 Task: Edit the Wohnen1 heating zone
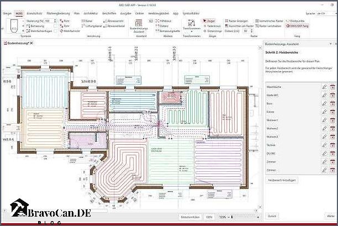[324, 120]
